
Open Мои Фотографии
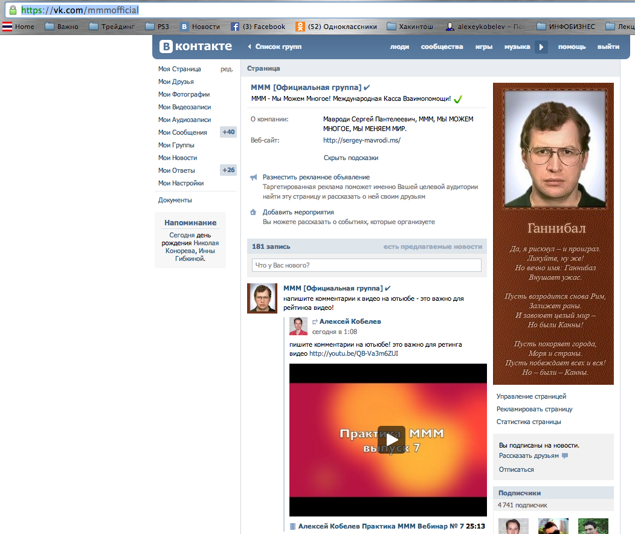[184, 94]
